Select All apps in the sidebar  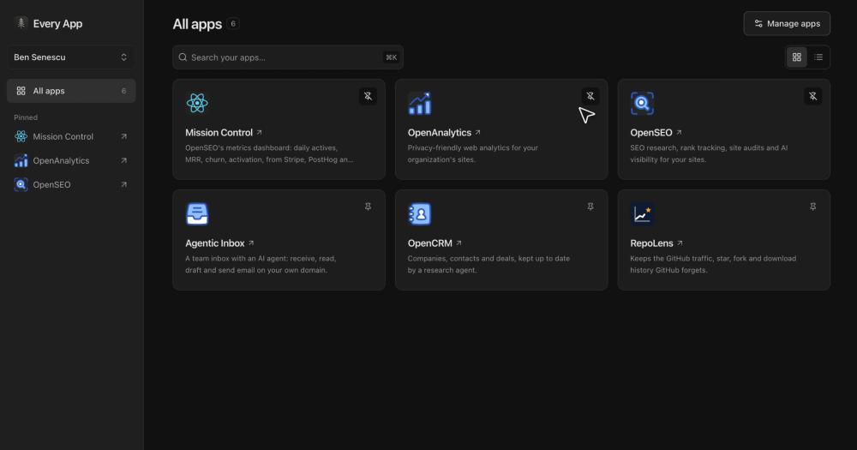click(71, 91)
